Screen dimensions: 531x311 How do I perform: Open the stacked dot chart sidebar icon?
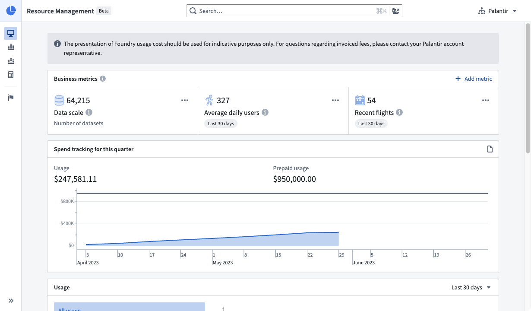(11, 61)
